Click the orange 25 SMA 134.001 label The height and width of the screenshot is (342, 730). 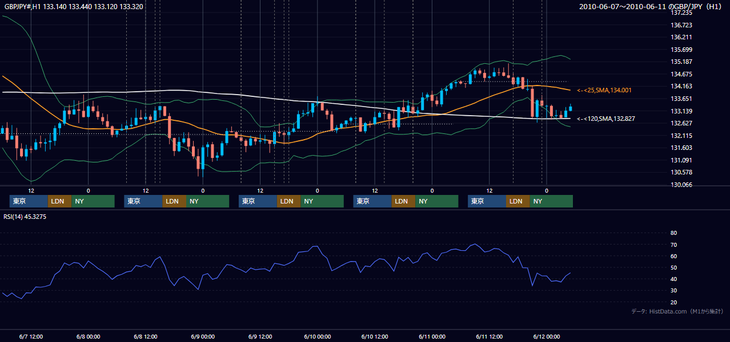[604, 90]
